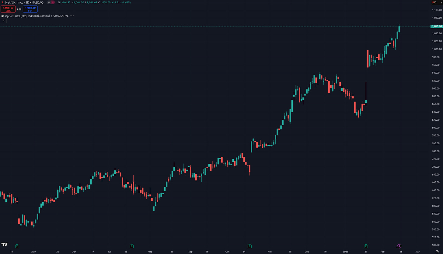443x254 pixels.
Task: Open earnings marker near May
Action: pyautogui.click(x=17, y=246)
